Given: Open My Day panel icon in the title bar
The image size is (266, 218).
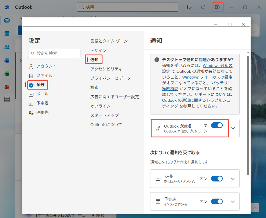Looking at the screenshot, I should (189, 7).
